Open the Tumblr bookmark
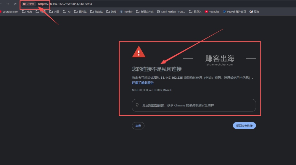Viewport: 296px width, 165px height. point(126,12)
